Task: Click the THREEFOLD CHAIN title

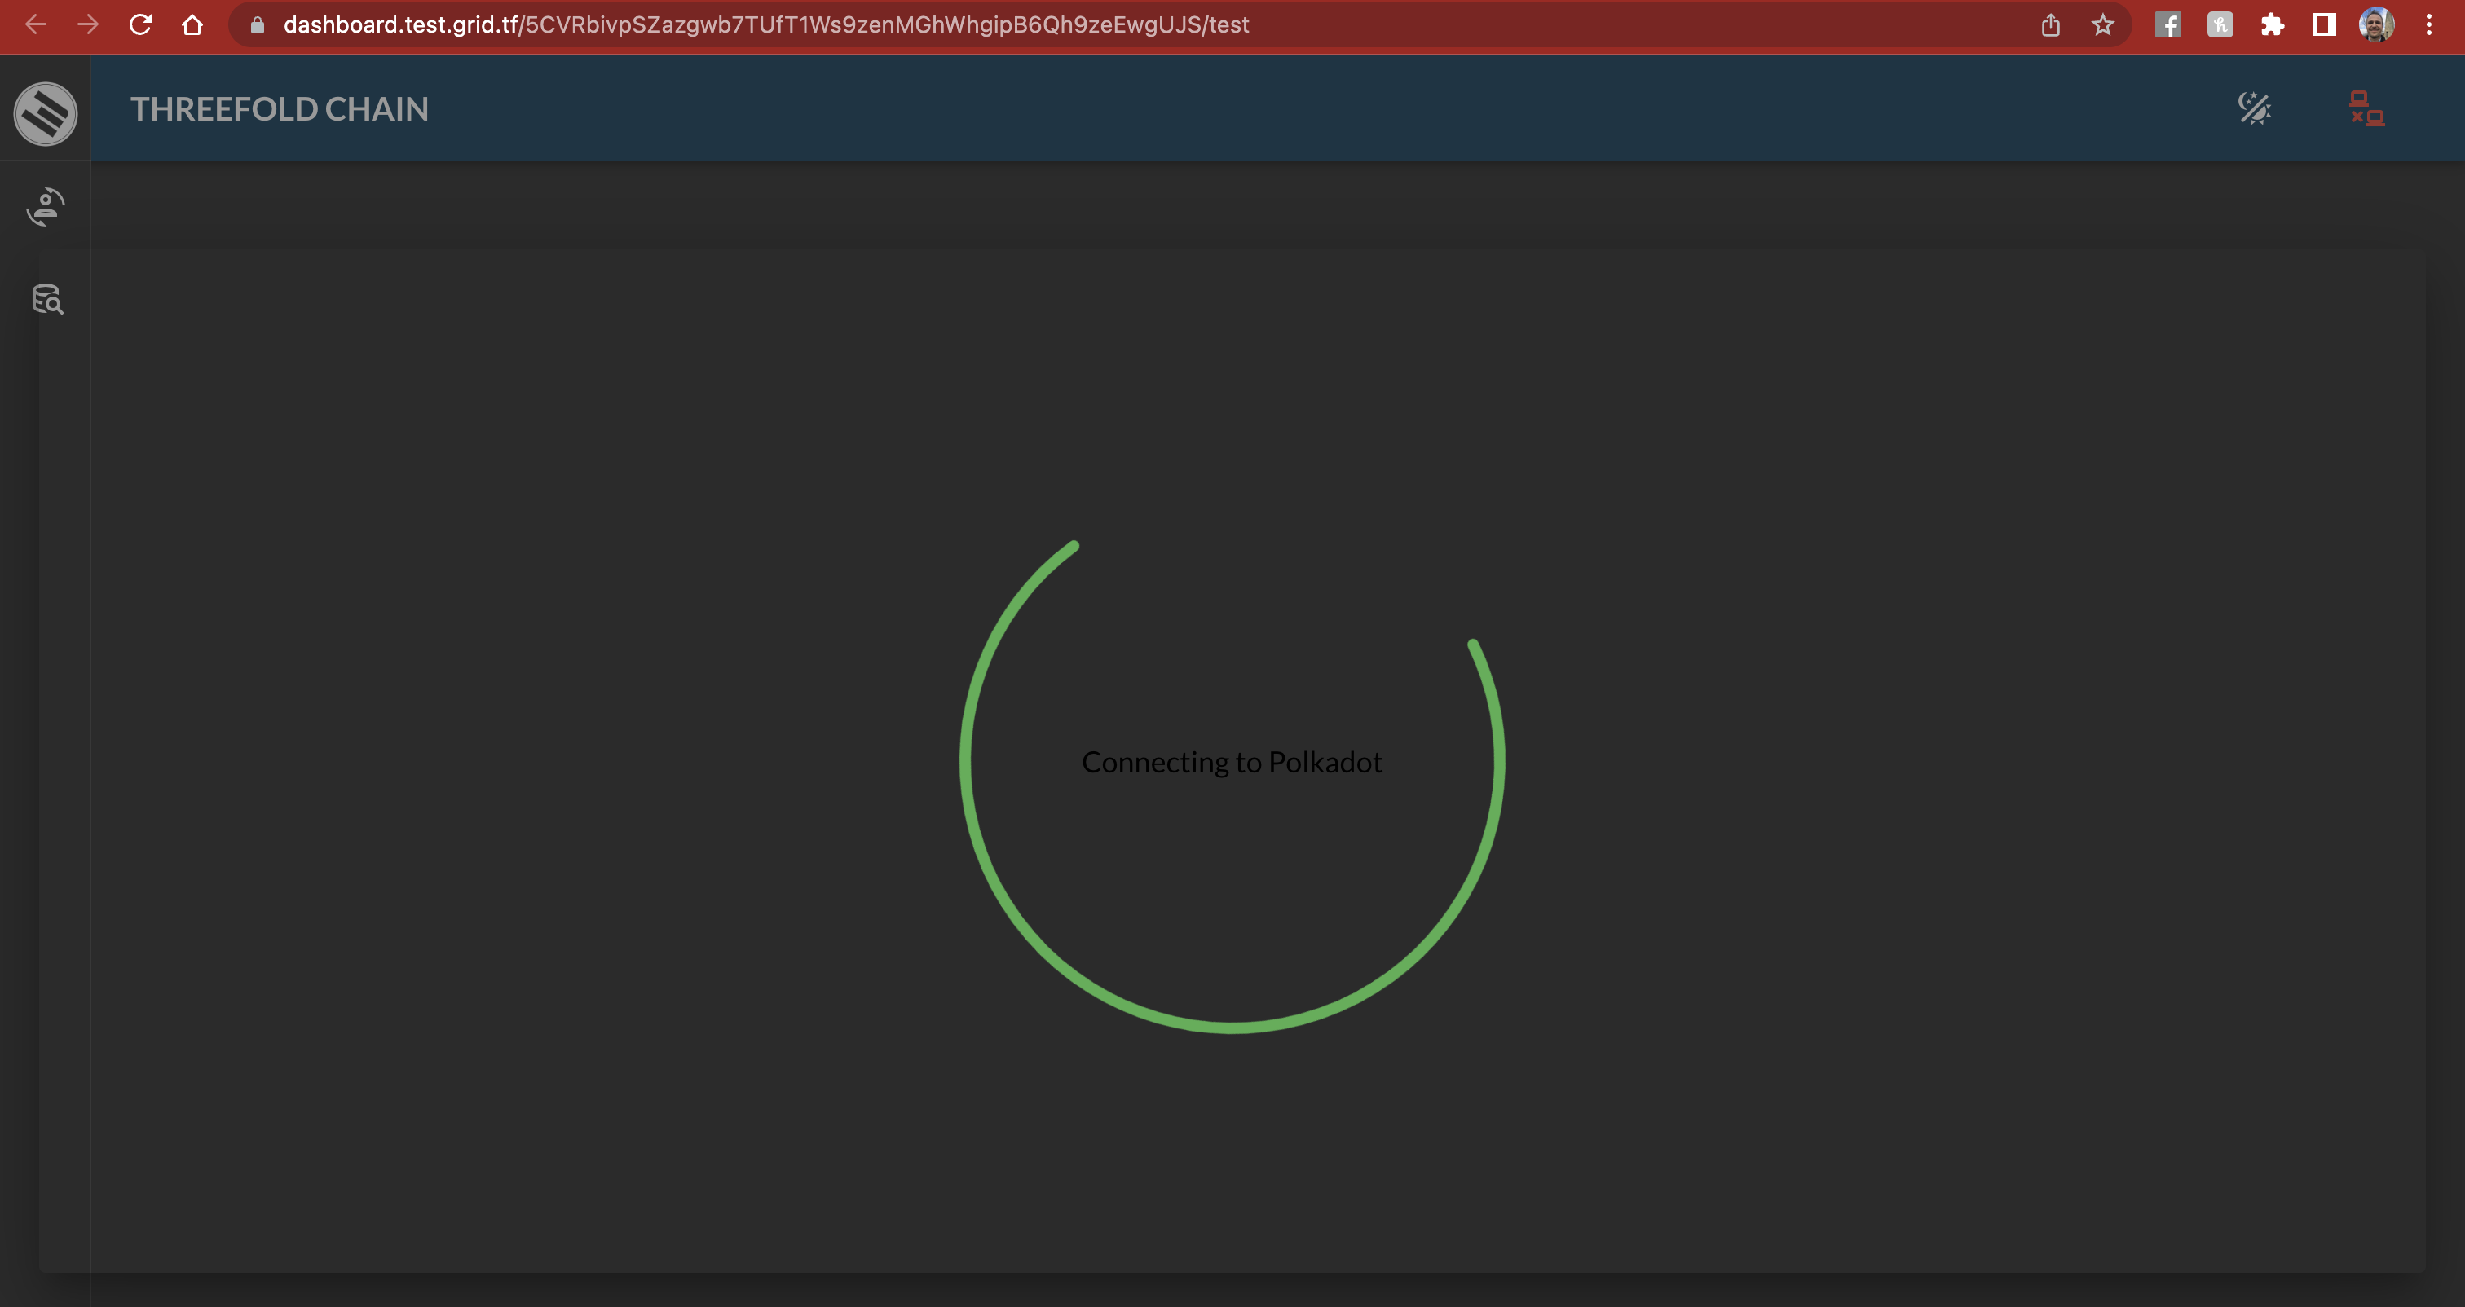Action: (x=280, y=109)
